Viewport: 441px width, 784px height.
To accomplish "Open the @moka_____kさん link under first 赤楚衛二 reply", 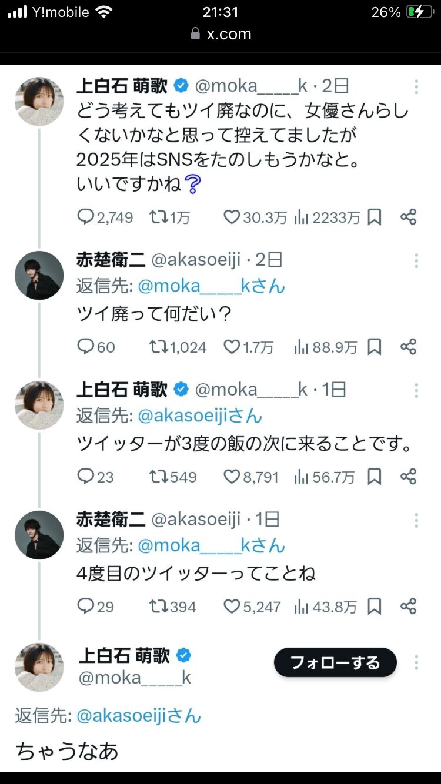I will pyautogui.click(x=211, y=286).
